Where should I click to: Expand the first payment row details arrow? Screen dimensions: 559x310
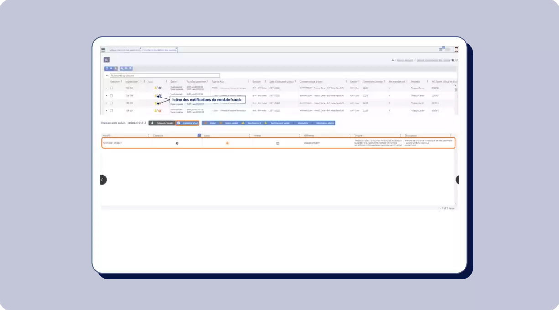pos(106,88)
